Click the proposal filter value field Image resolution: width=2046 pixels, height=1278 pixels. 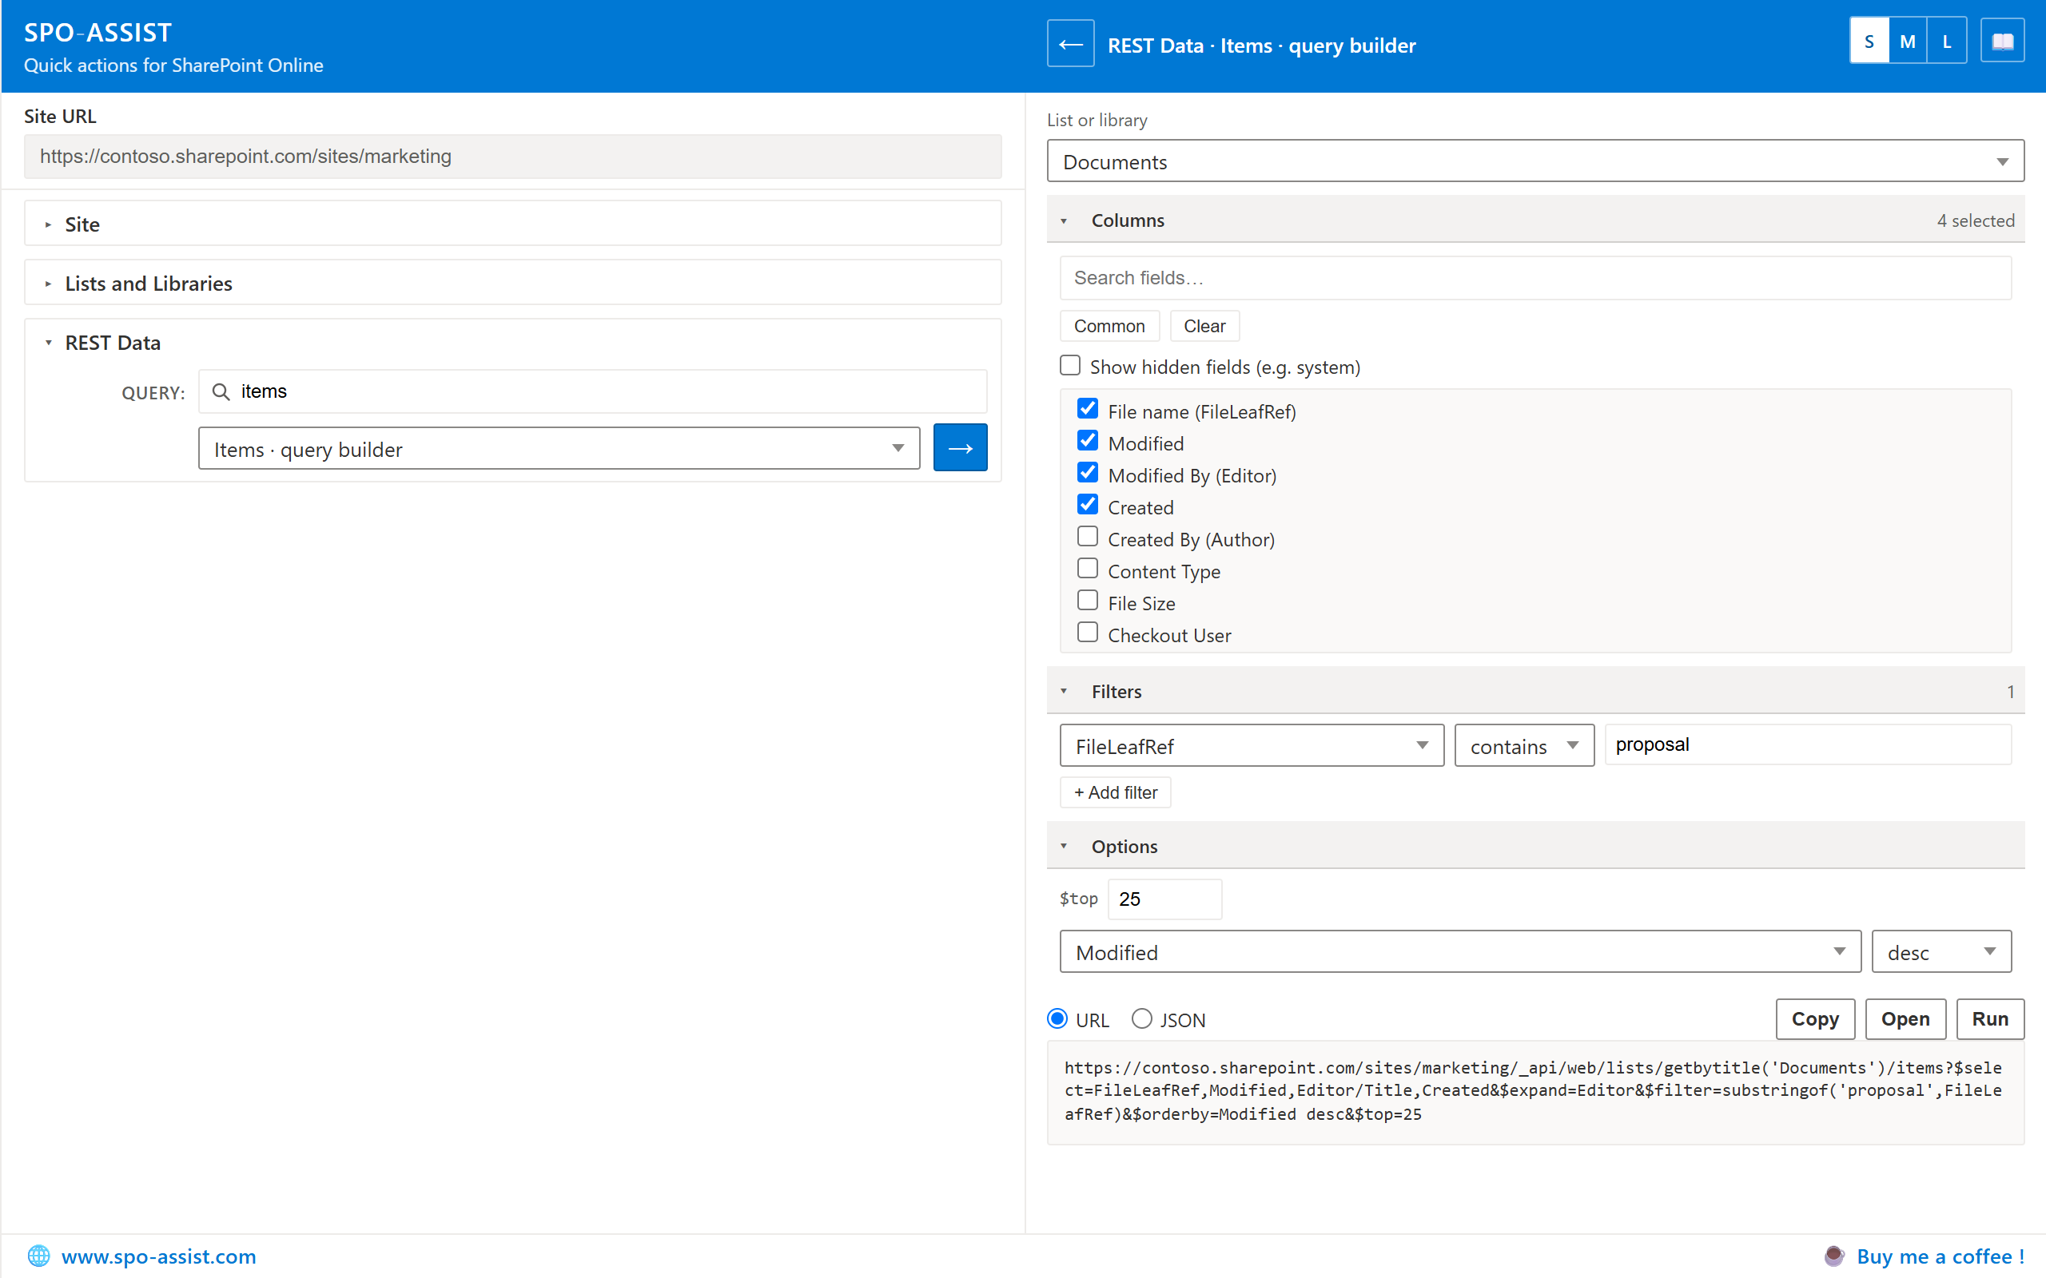[1808, 744]
